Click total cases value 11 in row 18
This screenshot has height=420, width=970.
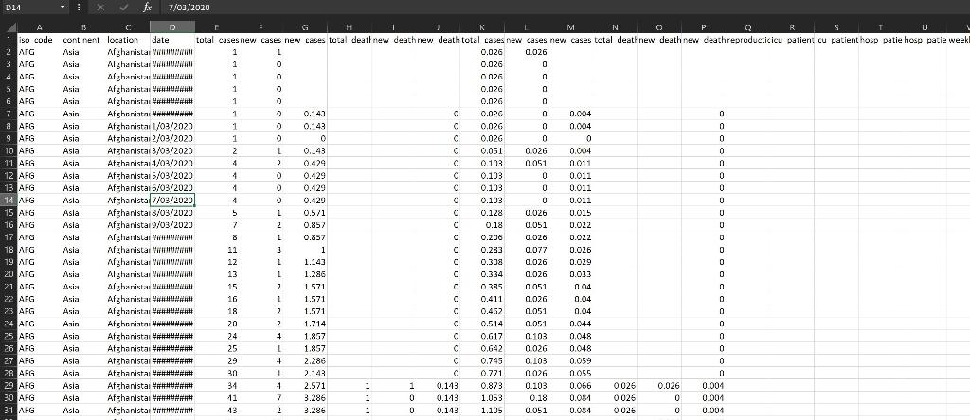pyautogui.click(x=217, y=250)
